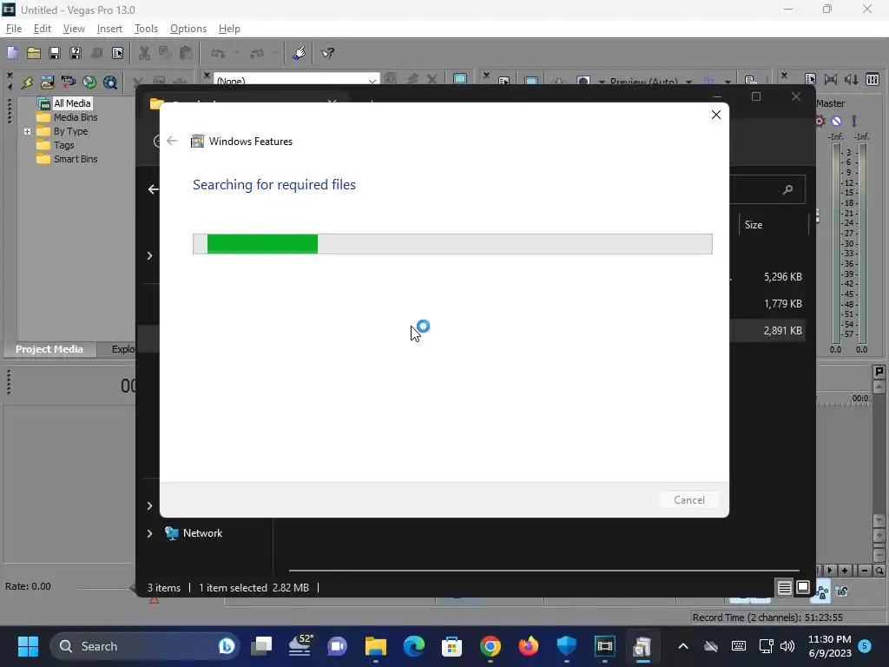Viewport: 889px width, 667px height.
Task: Click the Windows Features progress bar
Action: coord(452,244)
